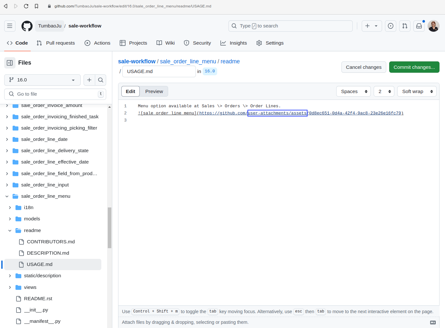Open the hamburger navigation menu

click(10, 26)
